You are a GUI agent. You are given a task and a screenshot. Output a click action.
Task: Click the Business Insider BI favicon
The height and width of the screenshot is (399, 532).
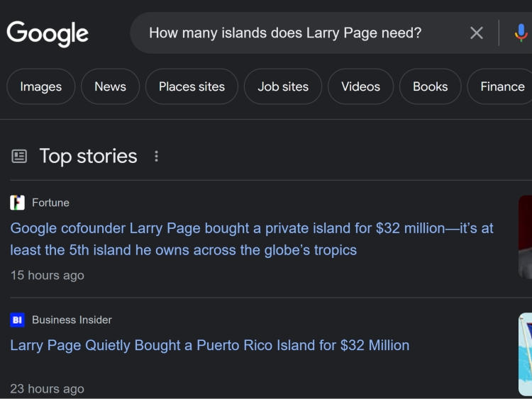[18, 320]
